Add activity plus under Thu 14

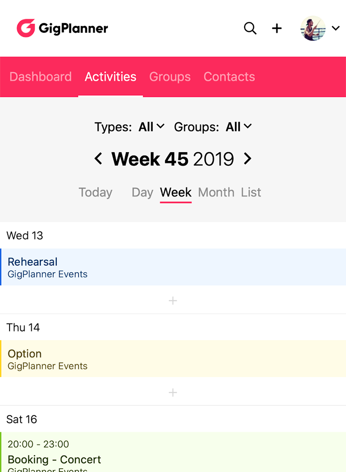point(173,393)
